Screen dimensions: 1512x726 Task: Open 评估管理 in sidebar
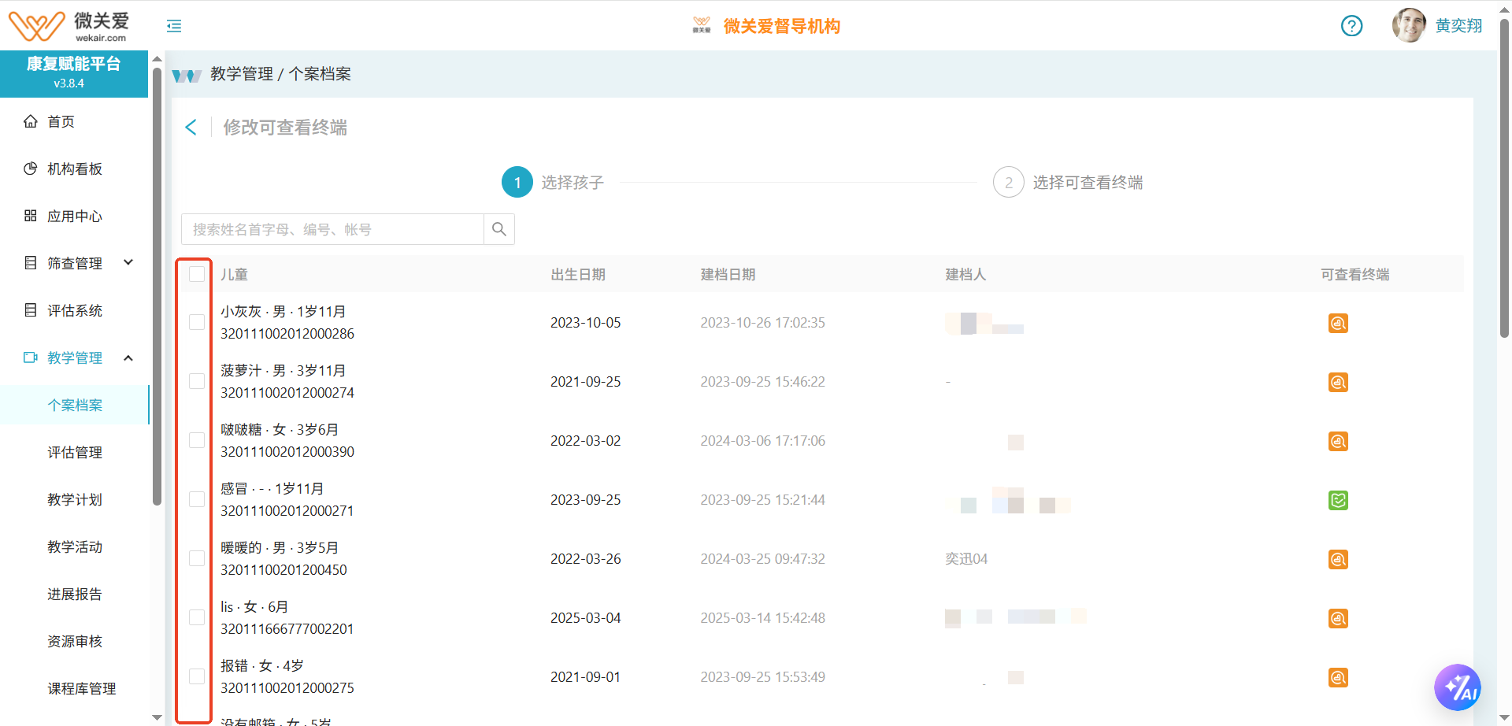click(74, 452)
